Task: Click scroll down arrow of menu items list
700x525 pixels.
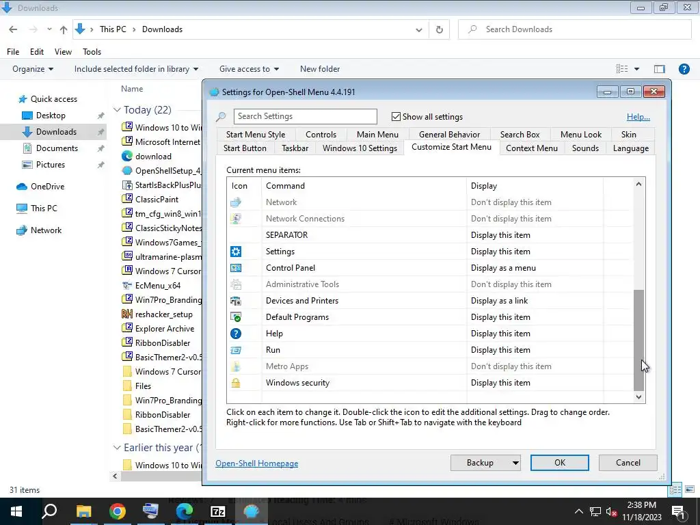Action: [639, 397]
